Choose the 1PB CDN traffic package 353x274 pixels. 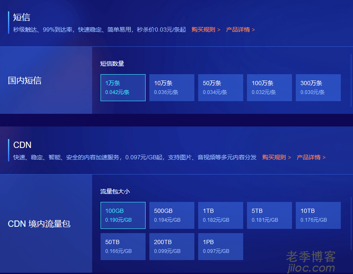(x=220, y=247)
